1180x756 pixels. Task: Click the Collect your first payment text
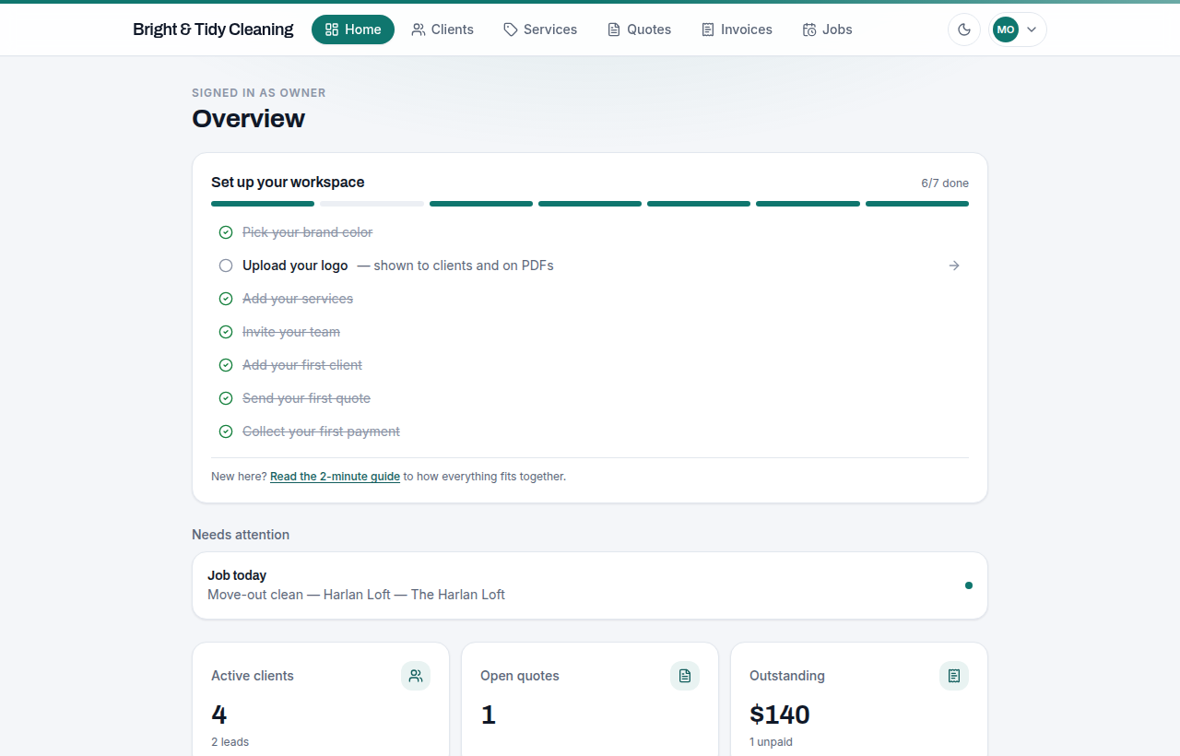tap(321, 431)
